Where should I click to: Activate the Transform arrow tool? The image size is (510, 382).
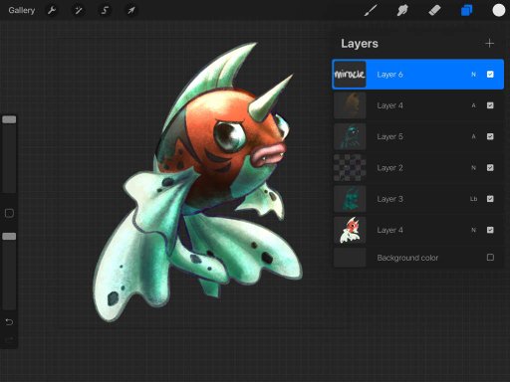[x=131, y=10]
